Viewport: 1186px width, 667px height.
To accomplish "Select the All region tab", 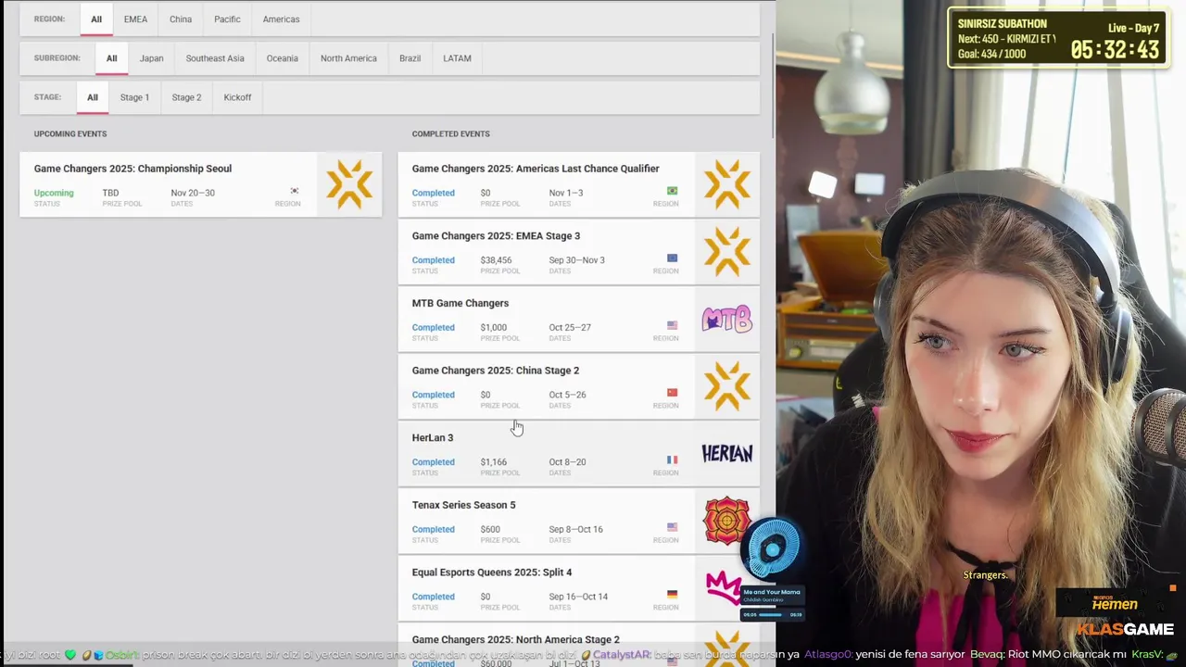I will 96,19.
